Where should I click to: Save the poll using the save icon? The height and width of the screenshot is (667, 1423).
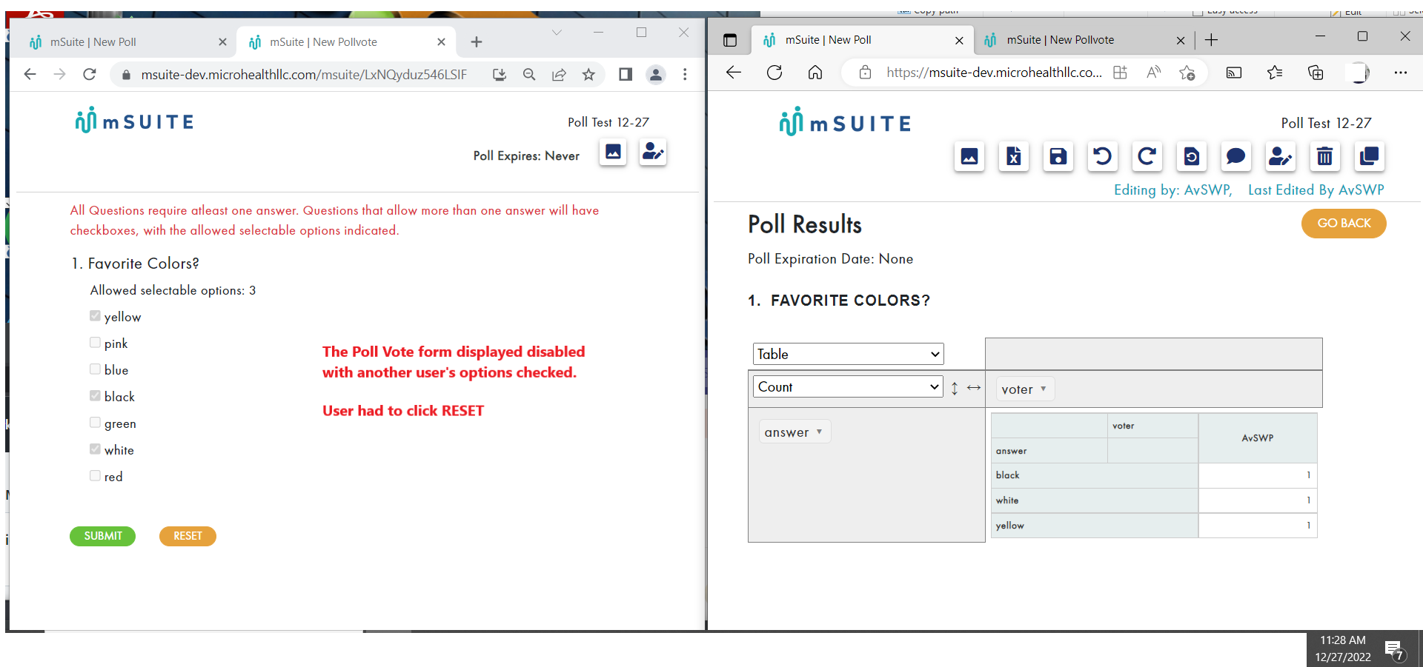click(x=1058, y=156)
